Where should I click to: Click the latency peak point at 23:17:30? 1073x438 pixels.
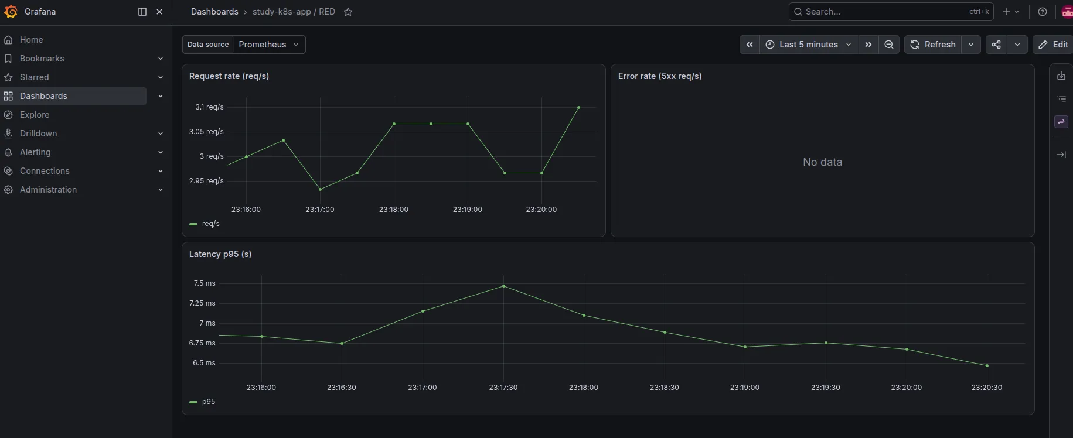(503, 286)
